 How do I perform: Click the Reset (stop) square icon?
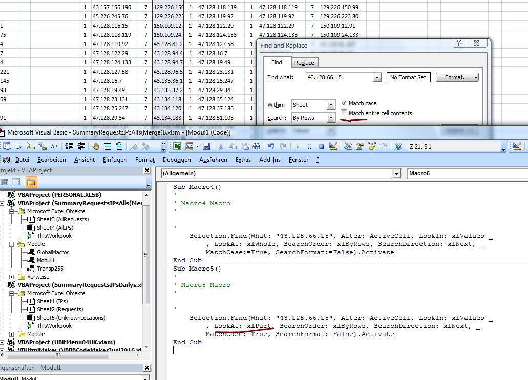(x=321, y=147)
